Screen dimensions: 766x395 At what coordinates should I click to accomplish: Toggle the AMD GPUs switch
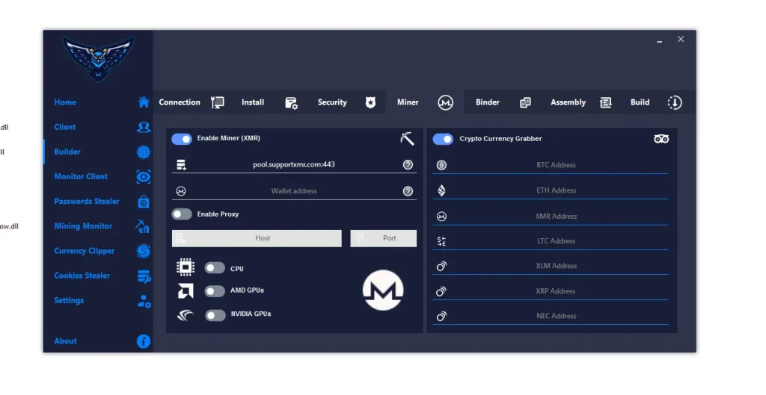click(215, 291)
